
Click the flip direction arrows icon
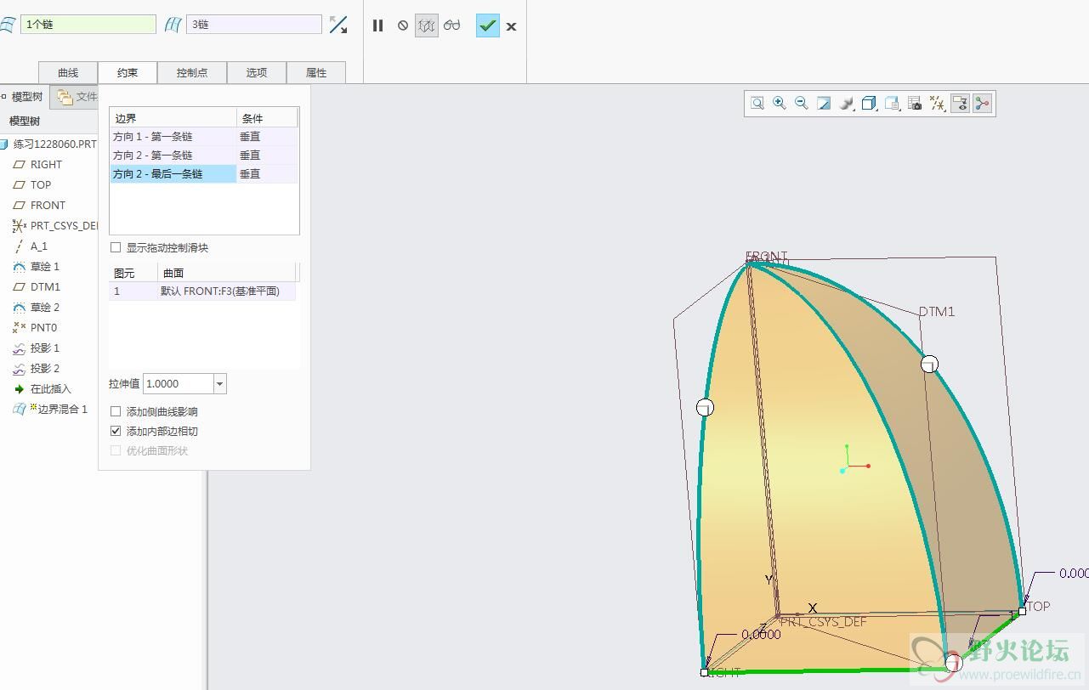338,25
